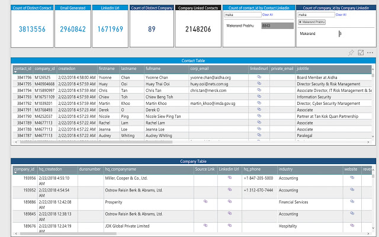Open Miller, Cooper & Co. LinkedIn Url icon

click(x=229, y=177)
